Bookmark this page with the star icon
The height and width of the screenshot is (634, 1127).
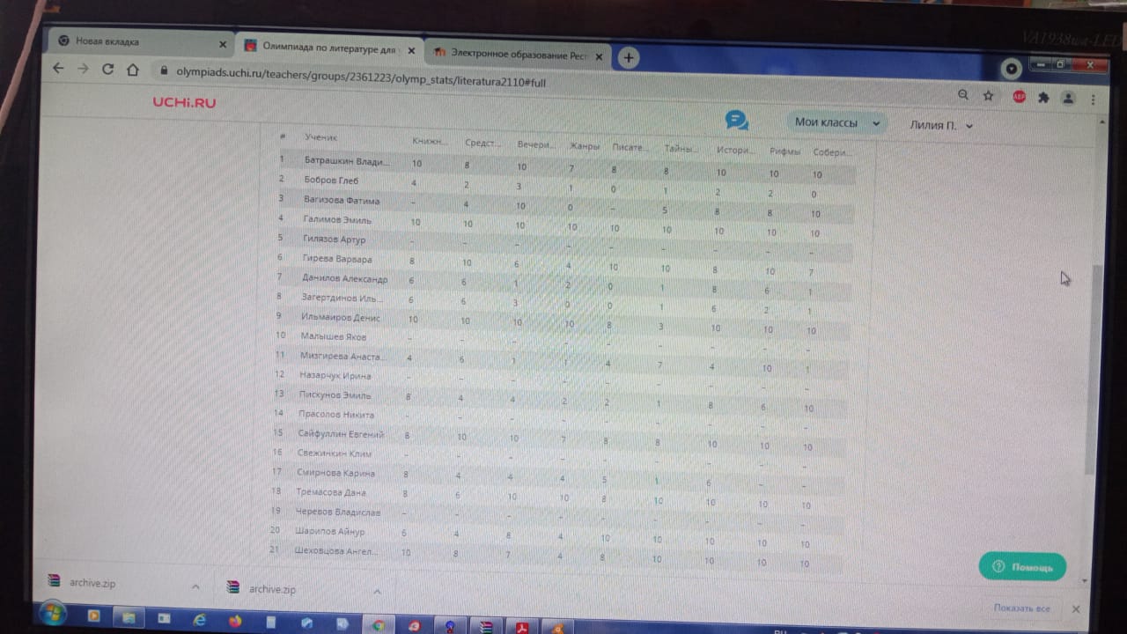[989, 96]
